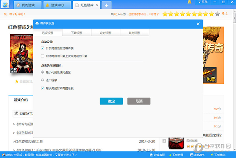Open the user account avatar icon
This screenshot has height=158, width=236.
pyautogui.click(x=189, y=2)
